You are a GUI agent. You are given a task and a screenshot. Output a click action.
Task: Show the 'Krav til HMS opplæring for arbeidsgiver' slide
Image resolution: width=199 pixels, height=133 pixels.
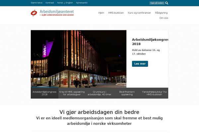72,93
